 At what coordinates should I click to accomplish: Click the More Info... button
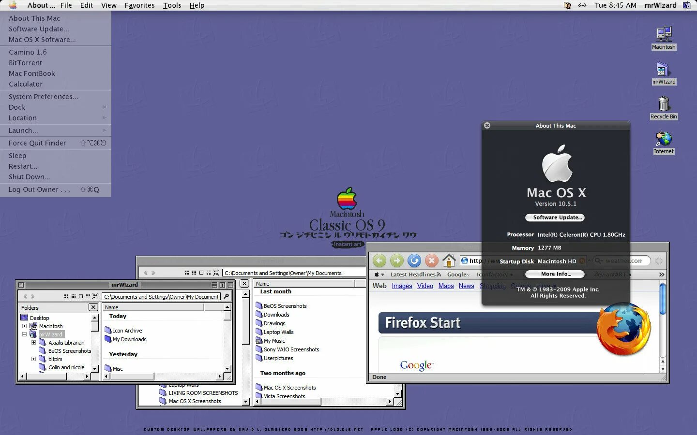pos(555,274)
